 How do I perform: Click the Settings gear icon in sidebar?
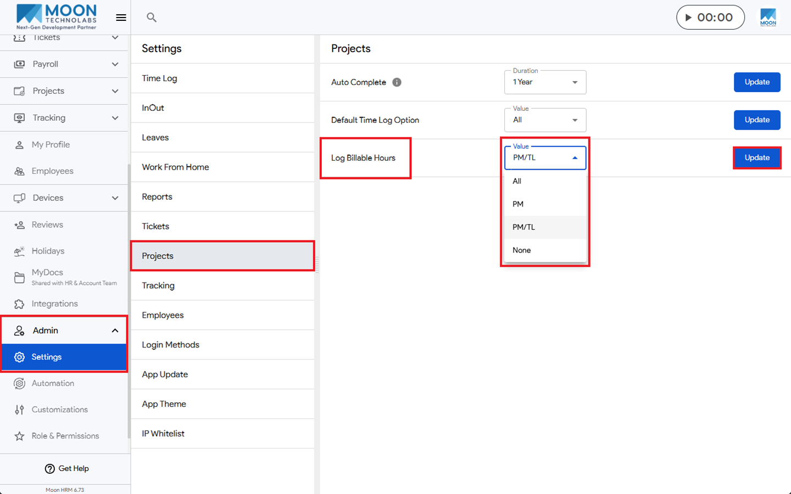(19, 357)
